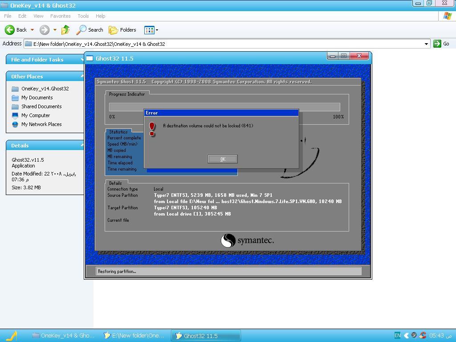Screen dimensions: 456x342
Task: Click the red tray icon beside the clock
Action: coord(423,335)
